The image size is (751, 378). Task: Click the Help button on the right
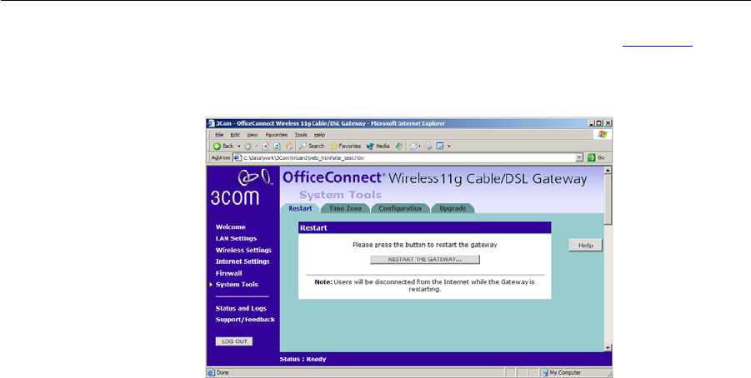(x=585, y=245)
